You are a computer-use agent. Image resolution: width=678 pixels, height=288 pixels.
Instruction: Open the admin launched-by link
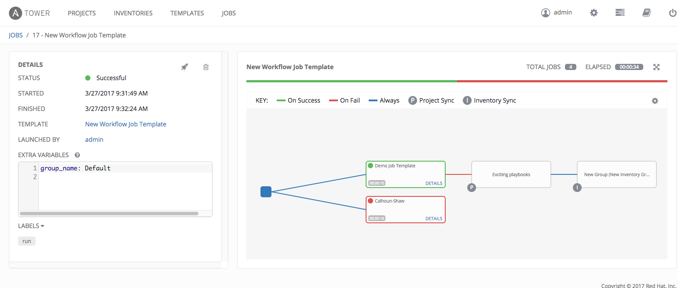(x=94, y=140)
